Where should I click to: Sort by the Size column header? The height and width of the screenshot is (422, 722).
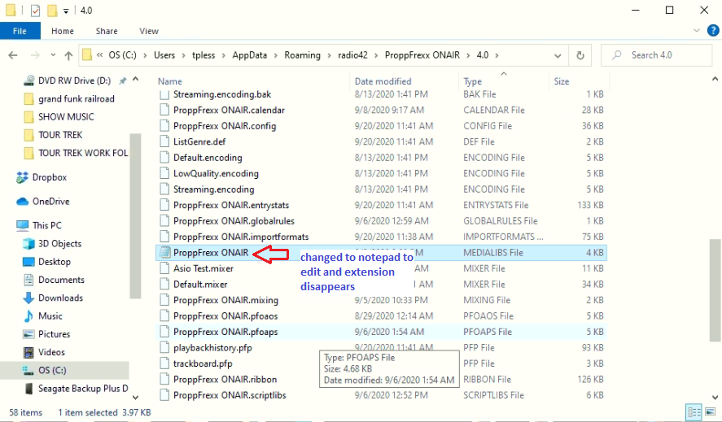coord(562,81)
